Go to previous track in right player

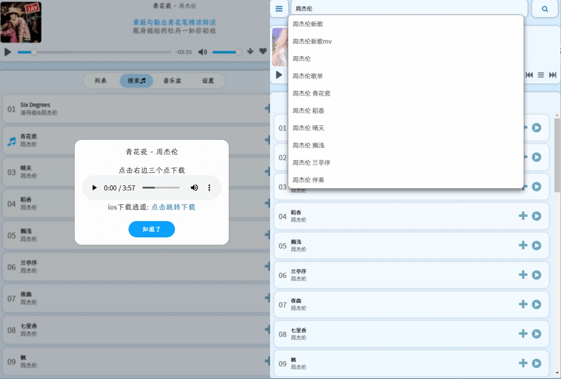(x=529, y=75)
